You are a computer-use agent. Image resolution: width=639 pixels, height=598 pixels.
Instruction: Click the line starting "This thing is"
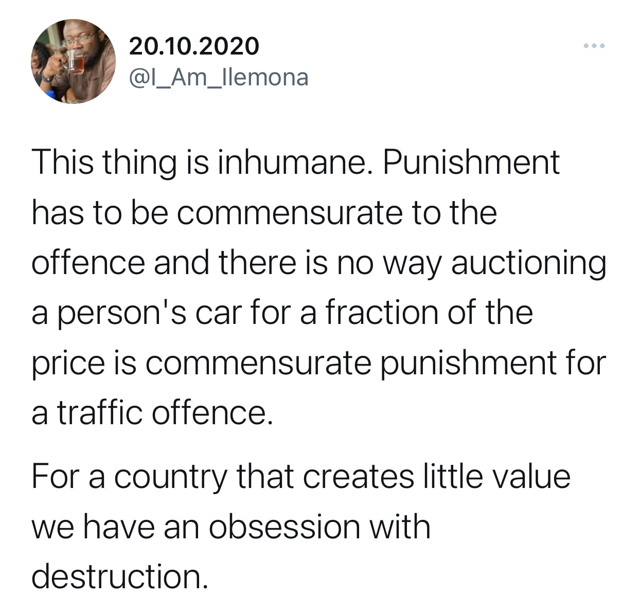tap(295, 162)
